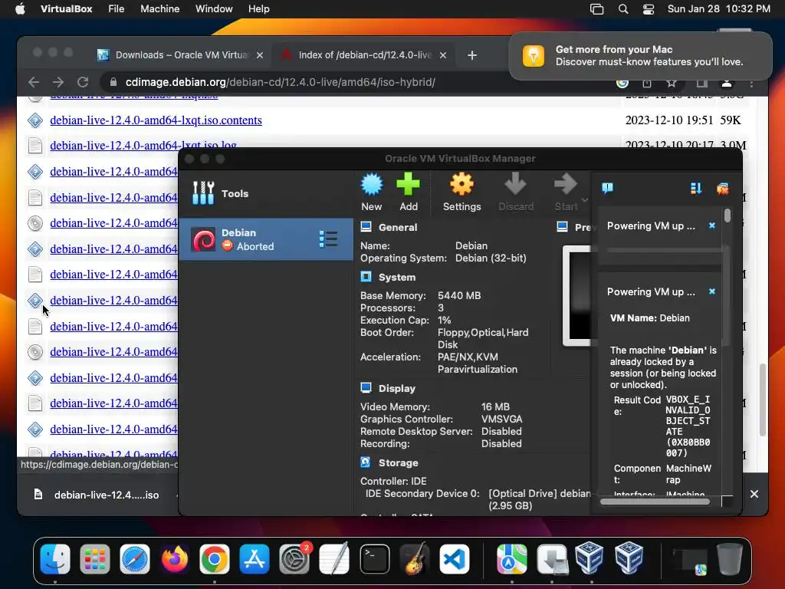Open the Help menu

[x=259, y=9]
